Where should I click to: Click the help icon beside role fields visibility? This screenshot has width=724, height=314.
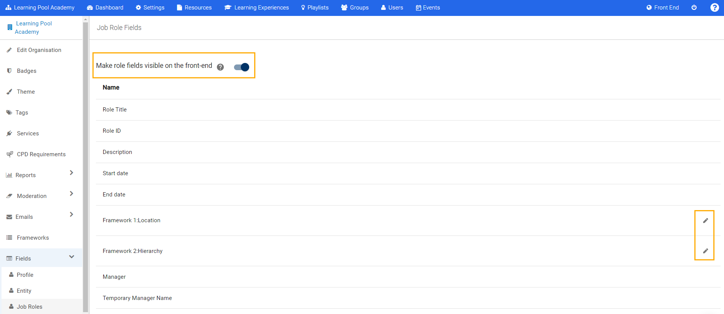pos(220,67)
